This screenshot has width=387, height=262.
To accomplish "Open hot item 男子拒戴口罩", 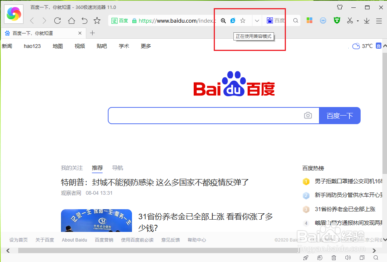I will [348, 182].
